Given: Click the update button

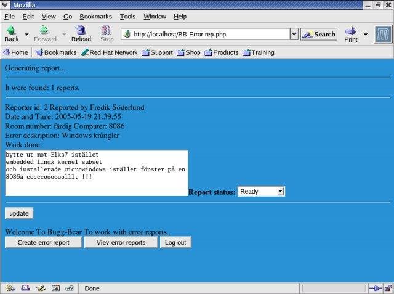Looking at the screenshot, I should pos(19,213).
